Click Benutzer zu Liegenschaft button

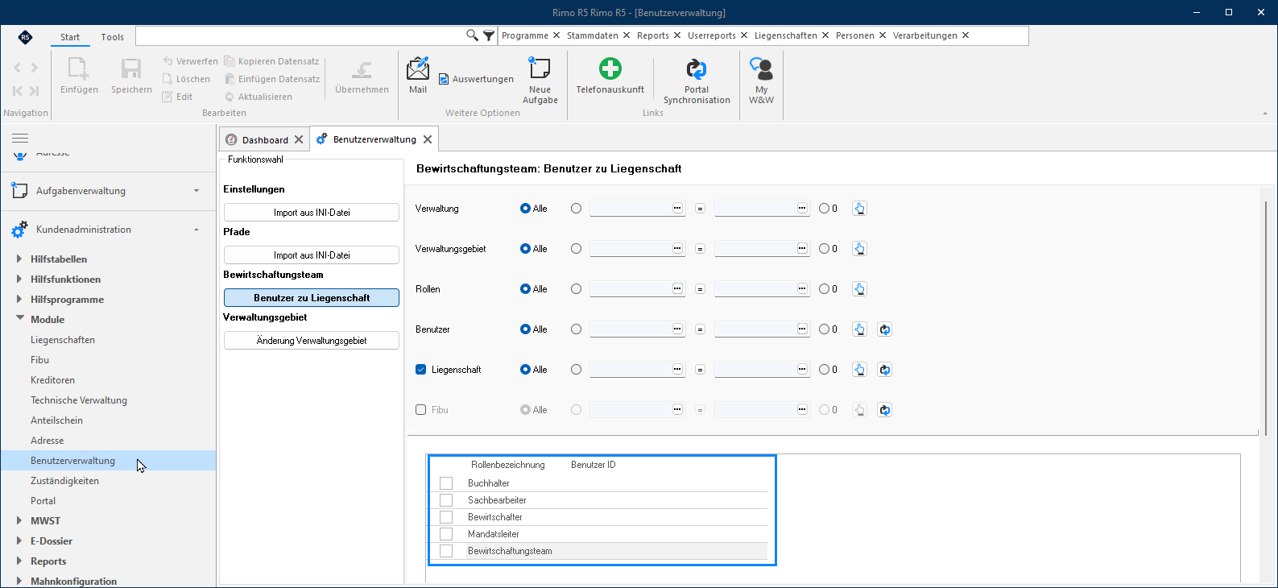[x=312, y=298]
